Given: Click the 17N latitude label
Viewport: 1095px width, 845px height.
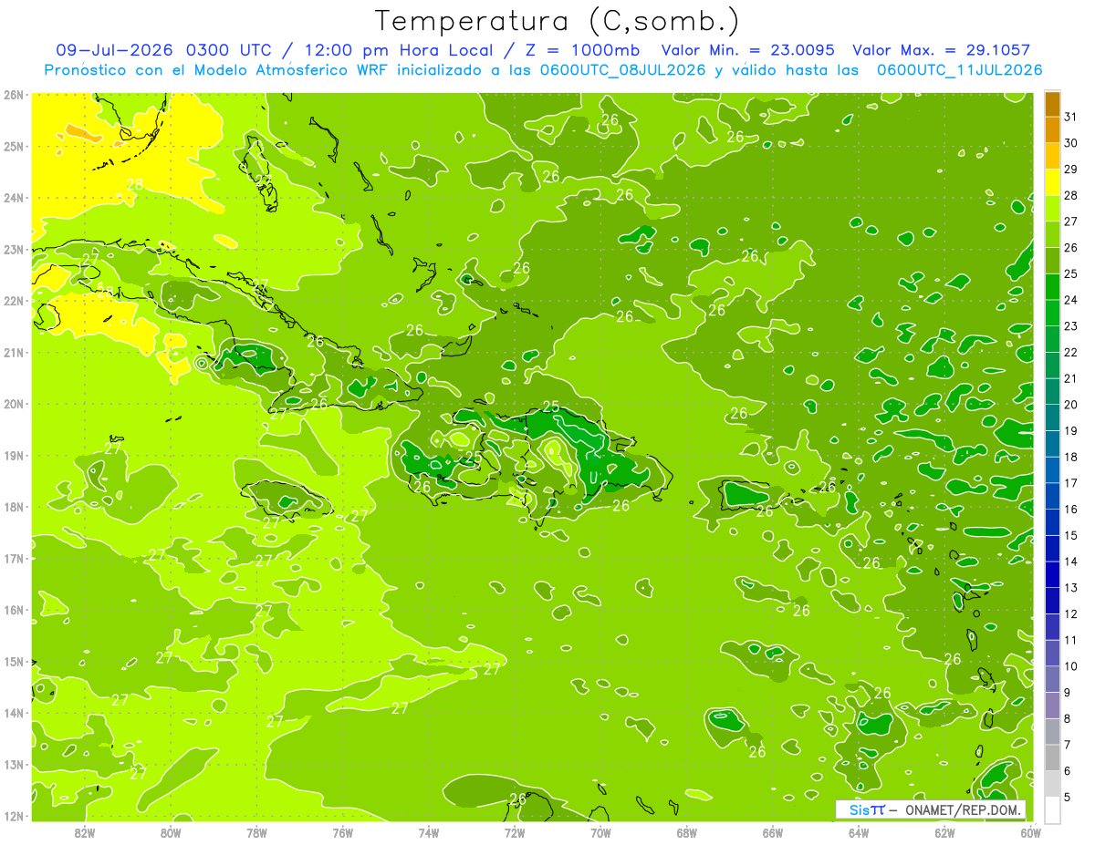Looking at the screenshot, I should 14,558.
